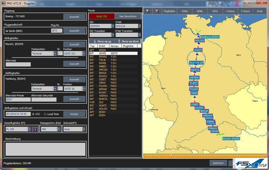Click the departure date and time field
The height and width of the screenshot is (170, 269).
18,114
